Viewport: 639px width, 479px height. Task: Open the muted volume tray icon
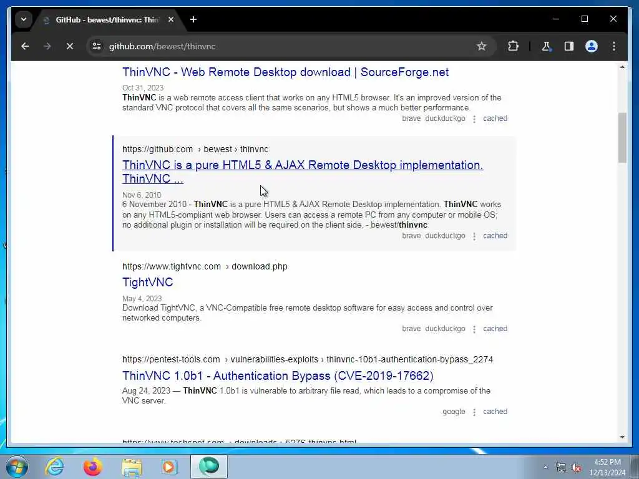click(x=576, y=467)
